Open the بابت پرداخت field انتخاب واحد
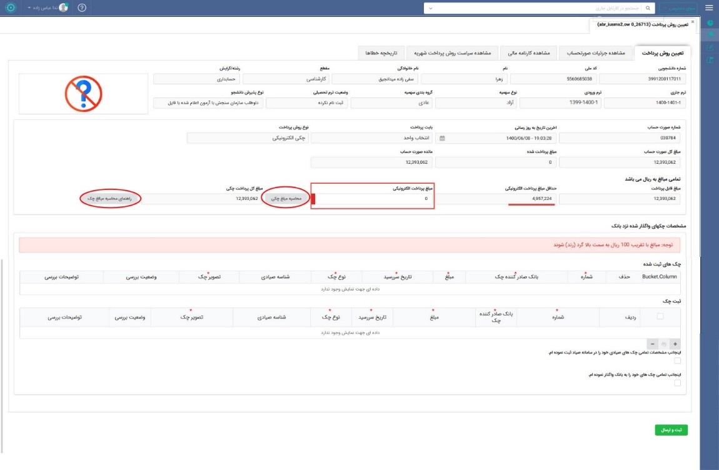Image resolution: width=719 pixels, height=470 pixels. [371, 138]
